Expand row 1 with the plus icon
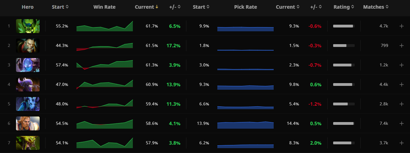 402,26
